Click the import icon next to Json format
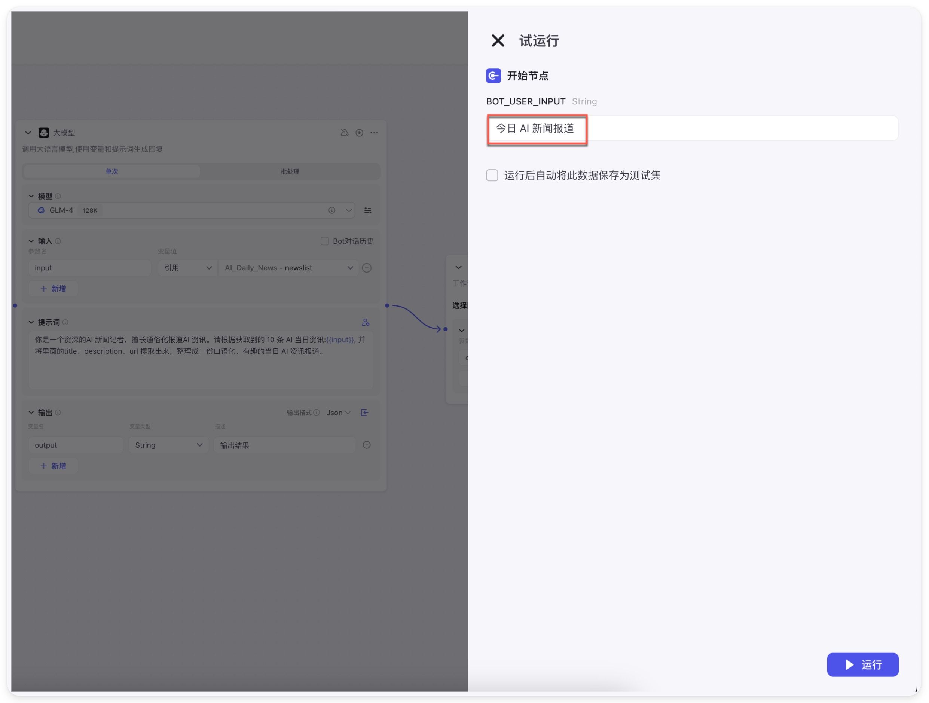The image size is (929, 703). point(364,412)
